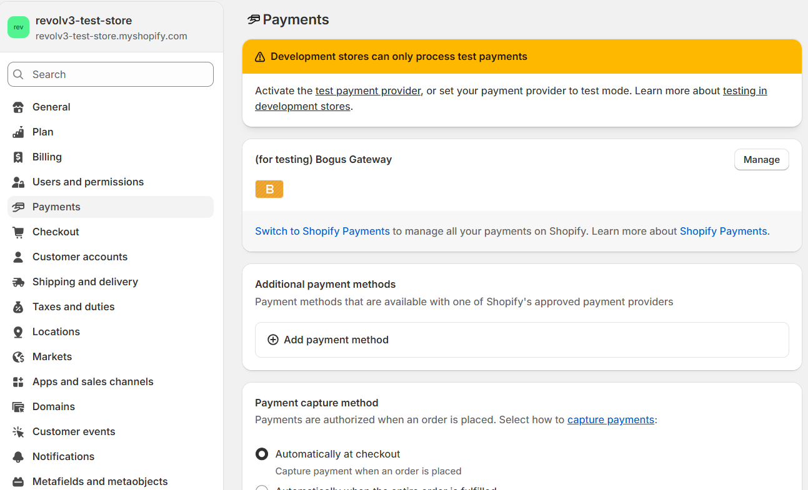
Task: Open the Switch to Shopify Payments link
Action: click(322, 231)
